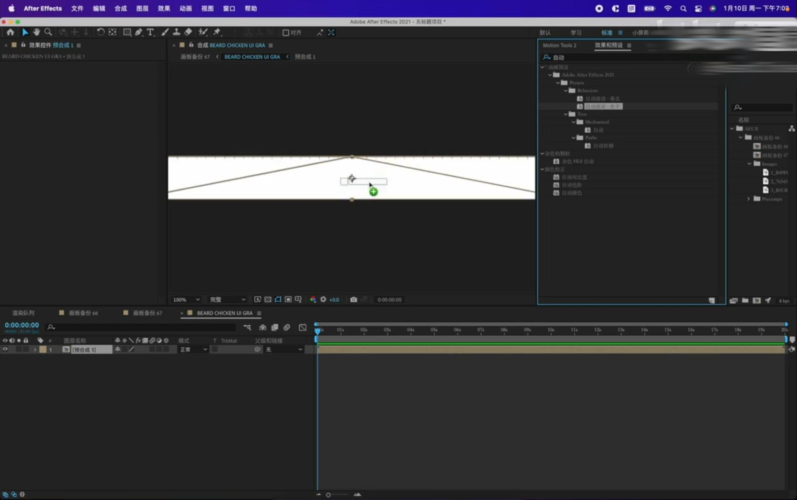
Task: Open the 效果 menu in menu bar
Action: pyautogui.click(x=164, y=9)
